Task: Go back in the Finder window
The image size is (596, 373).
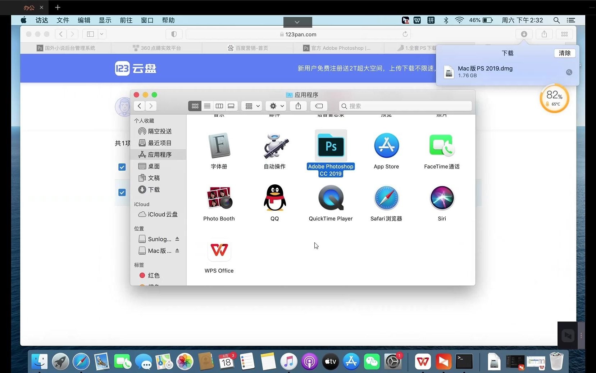Action: pos(140,106)
